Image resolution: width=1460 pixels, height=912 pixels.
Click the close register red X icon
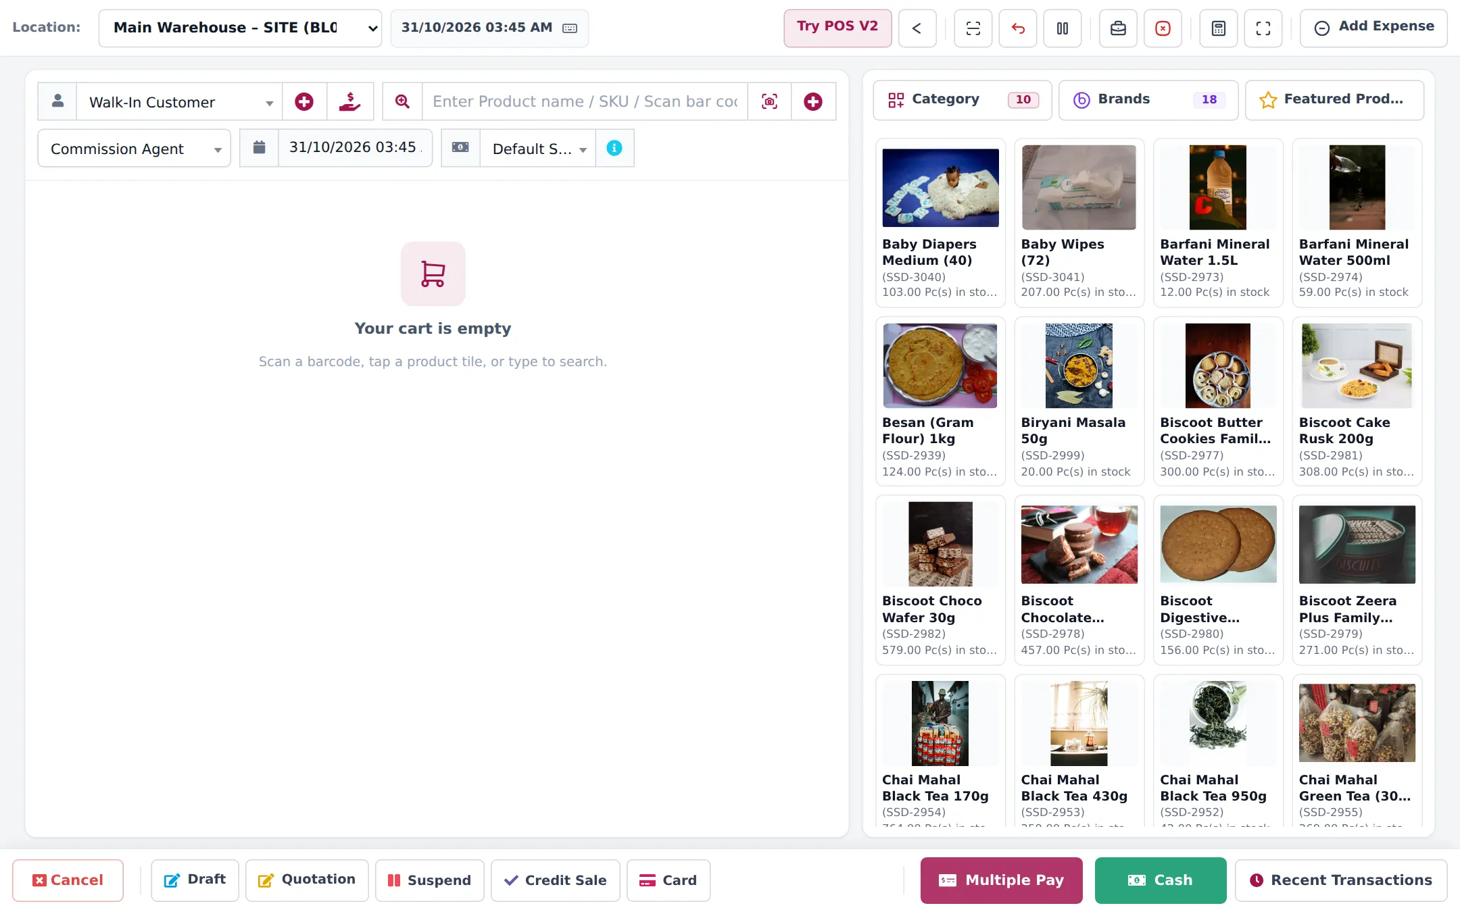click(x=1163, y=28)
